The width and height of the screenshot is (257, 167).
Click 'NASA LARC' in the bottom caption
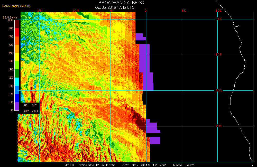(183, 165)
